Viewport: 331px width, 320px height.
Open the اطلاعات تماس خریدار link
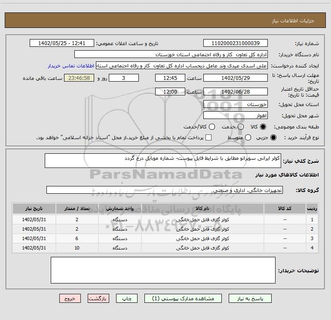(71, 66)
